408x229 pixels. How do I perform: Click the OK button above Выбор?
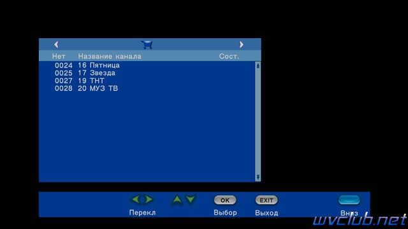225,200
